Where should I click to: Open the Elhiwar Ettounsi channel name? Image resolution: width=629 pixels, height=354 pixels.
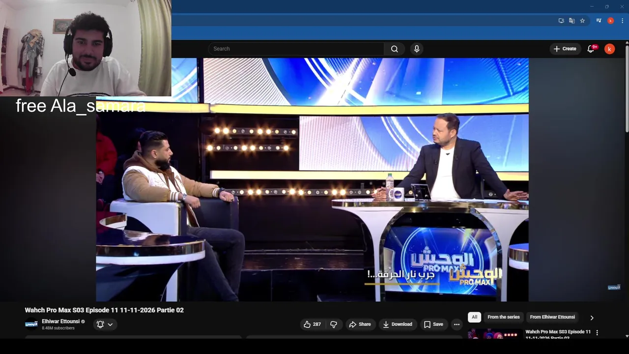click(x=60, y=321)
